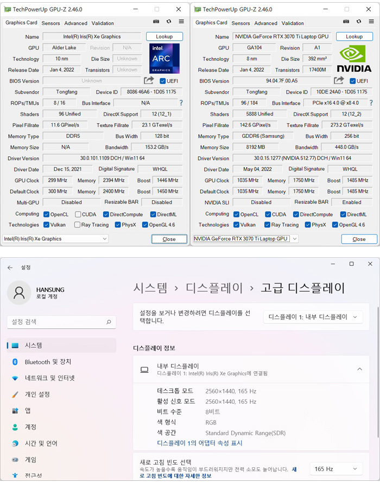Open 시간 및 언어 settings section
The height and width of the screenshot is (483, 380).
point(61,443)
